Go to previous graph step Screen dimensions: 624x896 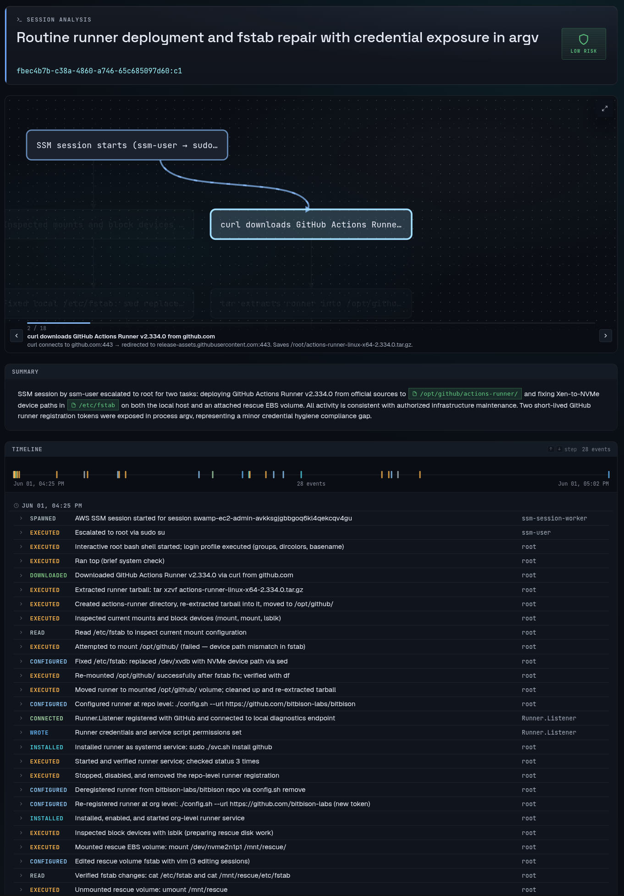[x=17, y=336]
